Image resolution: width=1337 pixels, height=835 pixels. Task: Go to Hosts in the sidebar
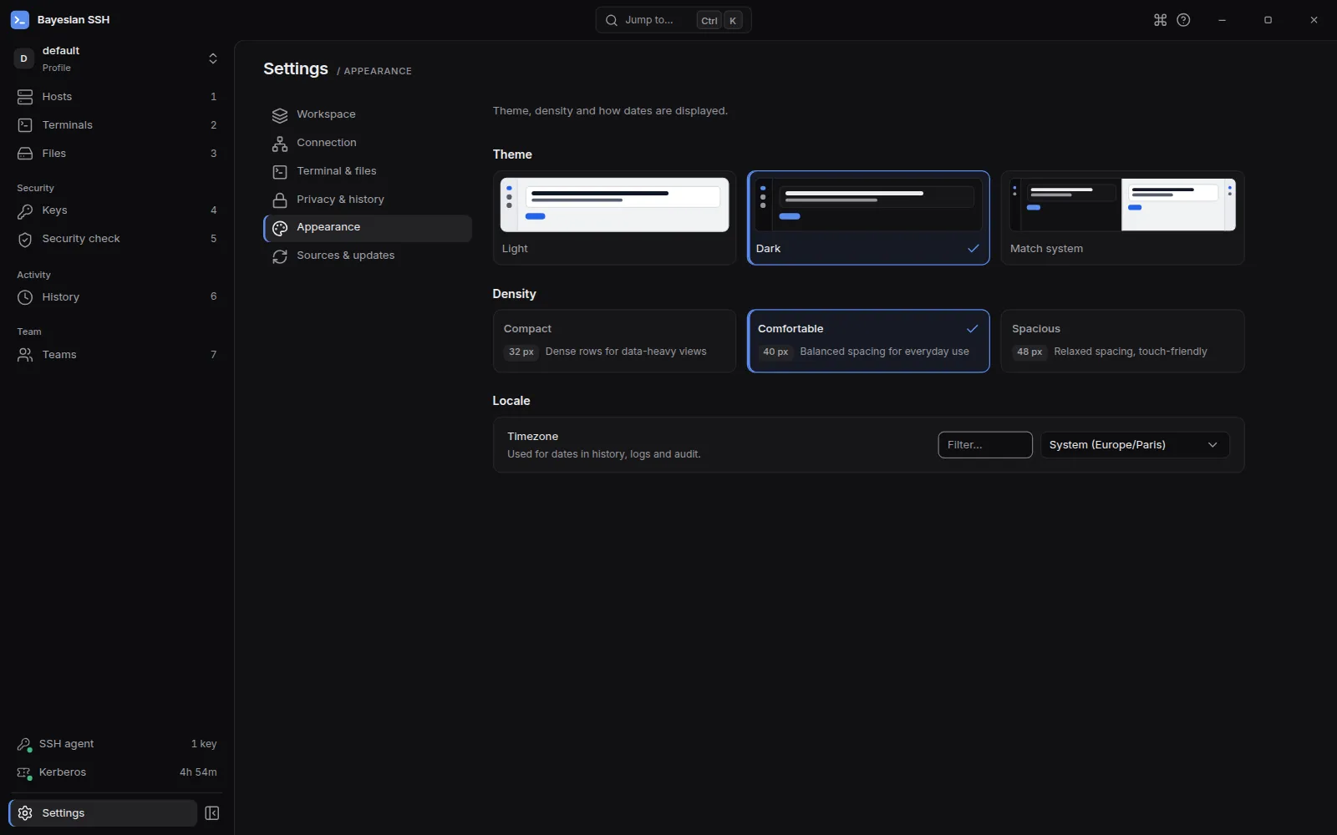pos(117,97)
